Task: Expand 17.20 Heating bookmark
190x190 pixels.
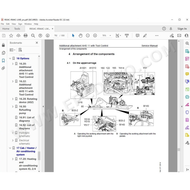Action: [13, 159]
